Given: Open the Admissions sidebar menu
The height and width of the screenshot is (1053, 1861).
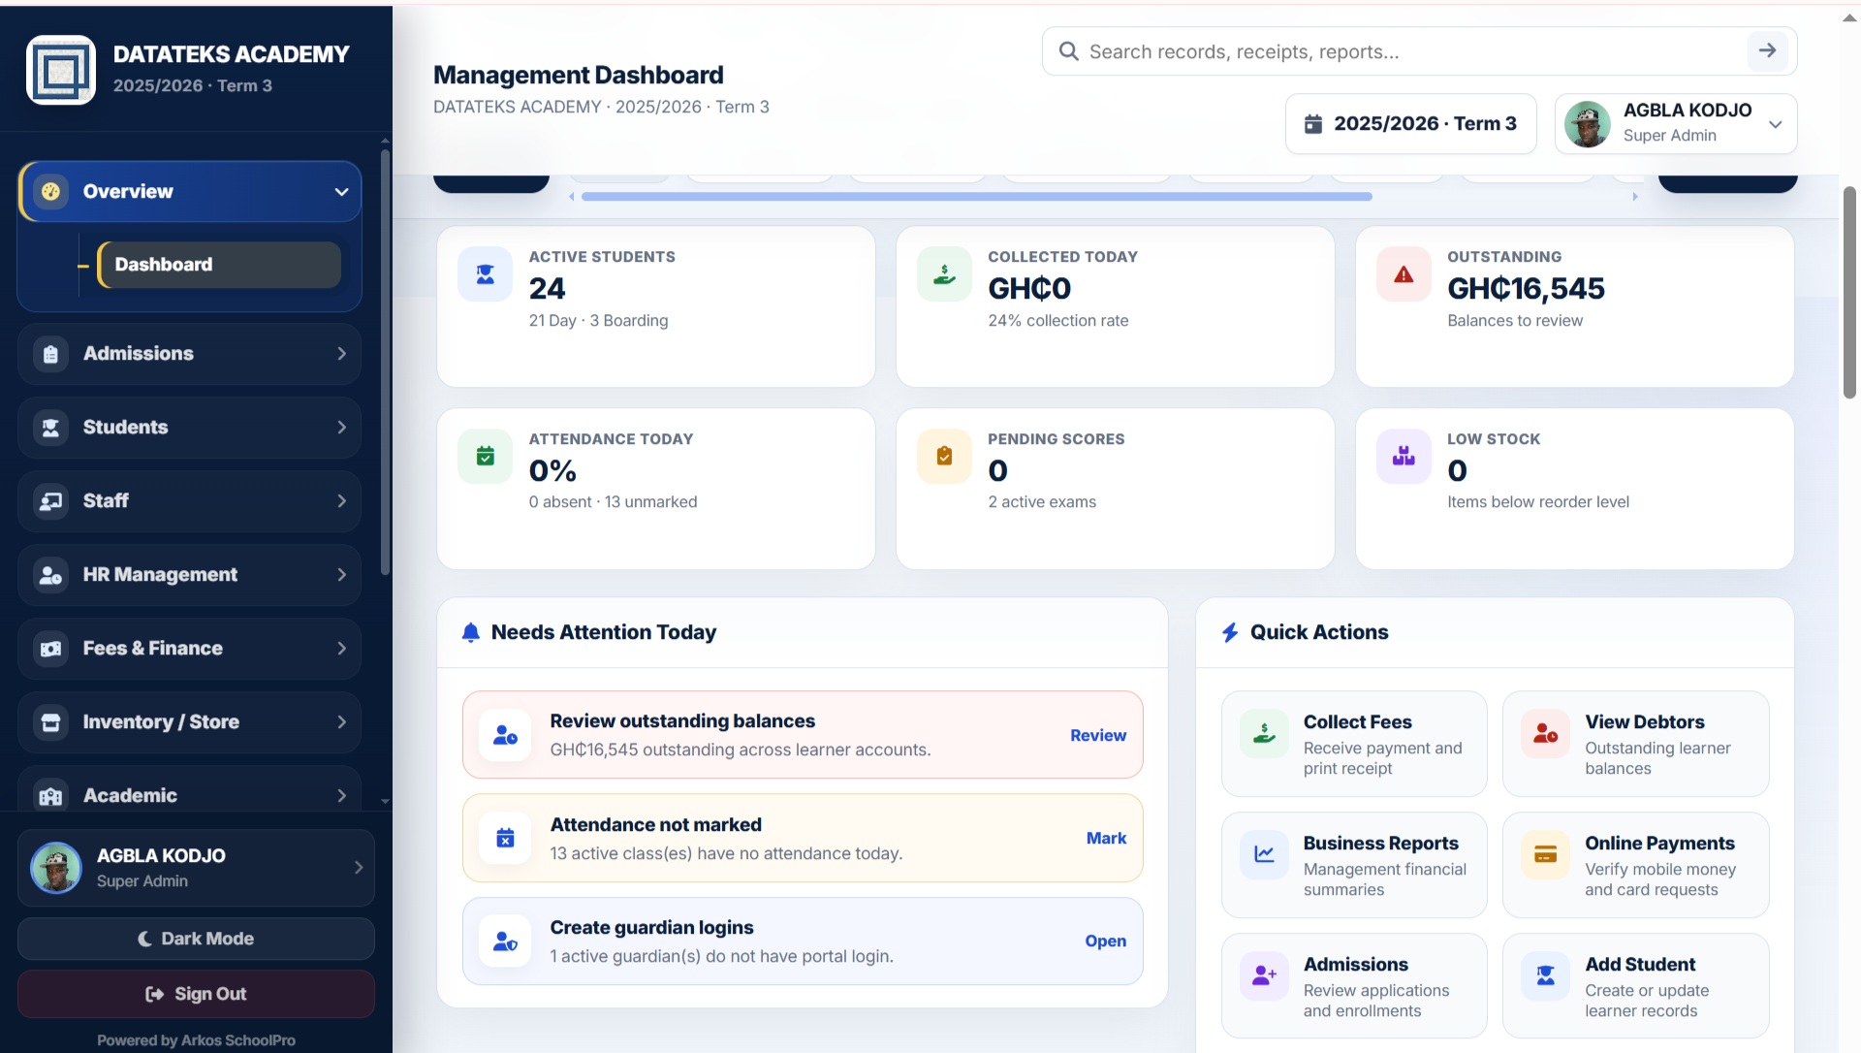Looking at the screenshot, I should pos(189,354).
